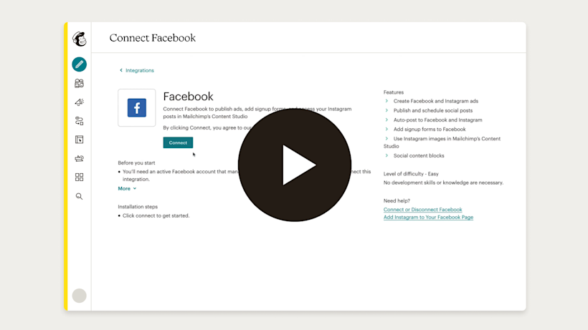Open the Automations sidebar icon

(x=80, y=121)
